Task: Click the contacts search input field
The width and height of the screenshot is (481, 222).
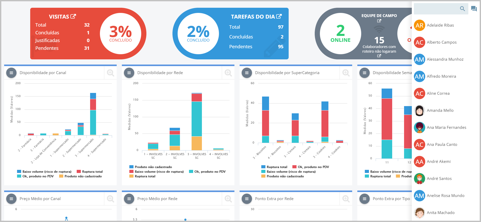Action: pos(436,9)
